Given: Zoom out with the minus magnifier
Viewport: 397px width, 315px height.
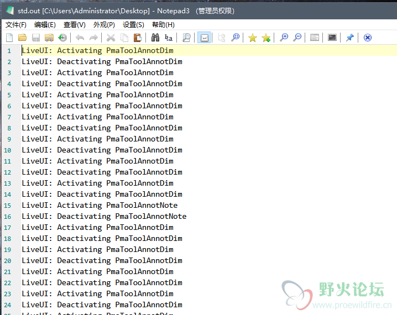Looking at the screenshot, I should 297,38.
